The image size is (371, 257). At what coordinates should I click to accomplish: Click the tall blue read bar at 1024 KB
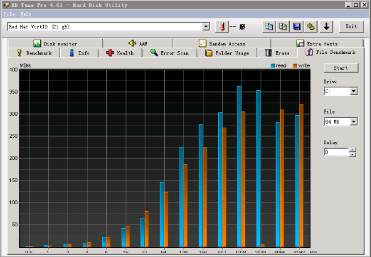click(239, 167)
